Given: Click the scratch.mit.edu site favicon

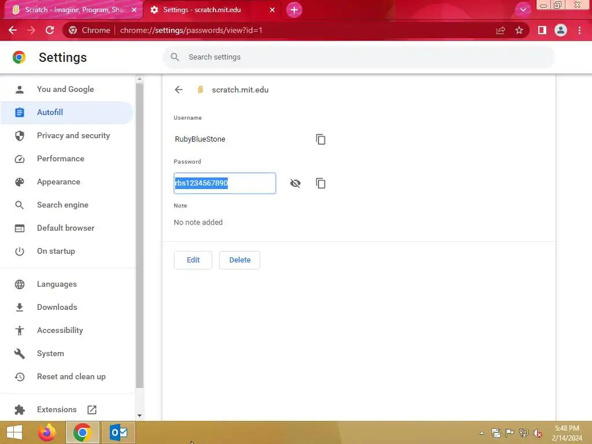Looking at the screenshot, I should [x=201, y=90].
